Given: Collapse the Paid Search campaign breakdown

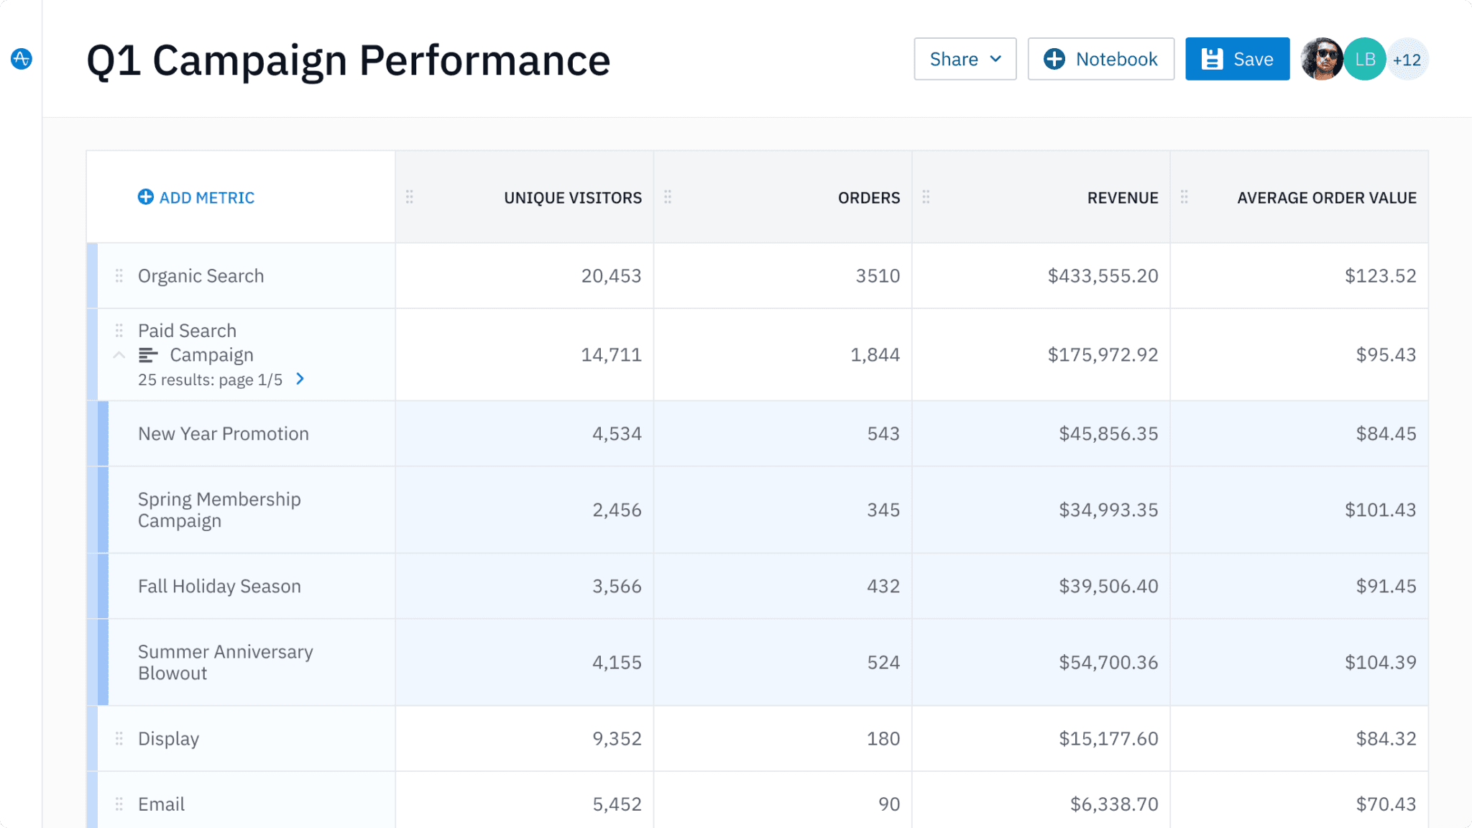Looking at the screenshot, I should click(119, 355).
